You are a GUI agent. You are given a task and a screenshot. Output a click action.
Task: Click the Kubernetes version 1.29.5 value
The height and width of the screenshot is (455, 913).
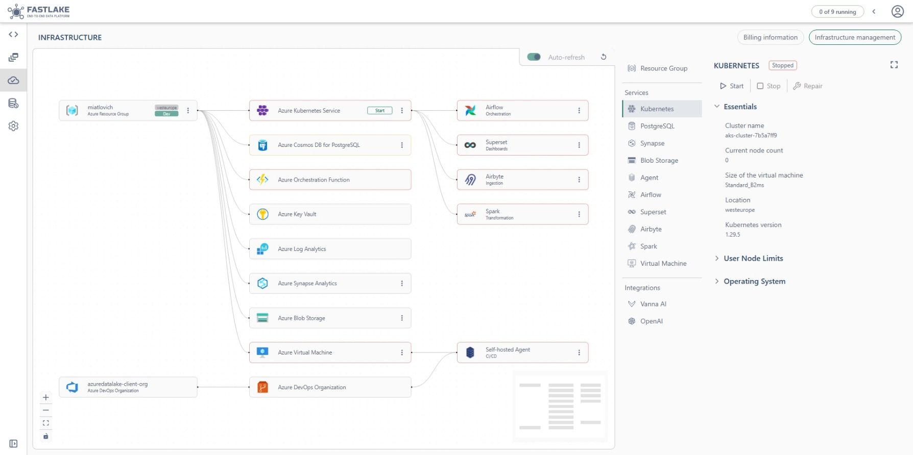732,235
